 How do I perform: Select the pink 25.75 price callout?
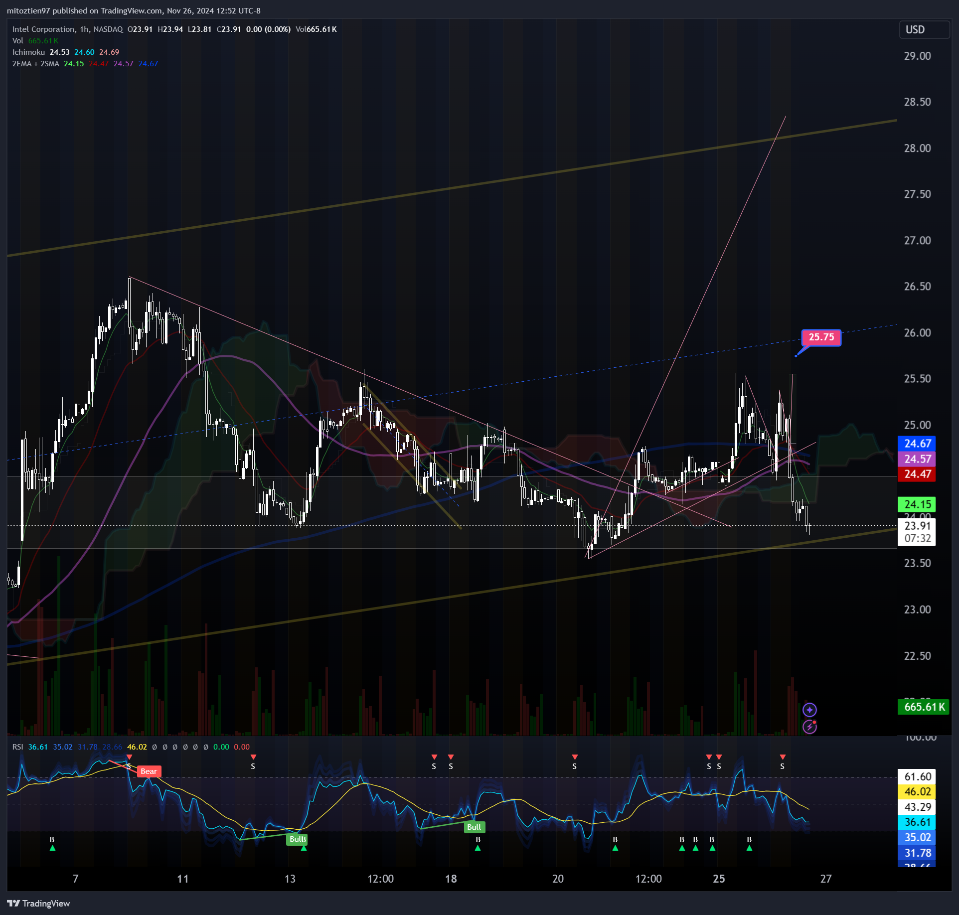(821, 337)
